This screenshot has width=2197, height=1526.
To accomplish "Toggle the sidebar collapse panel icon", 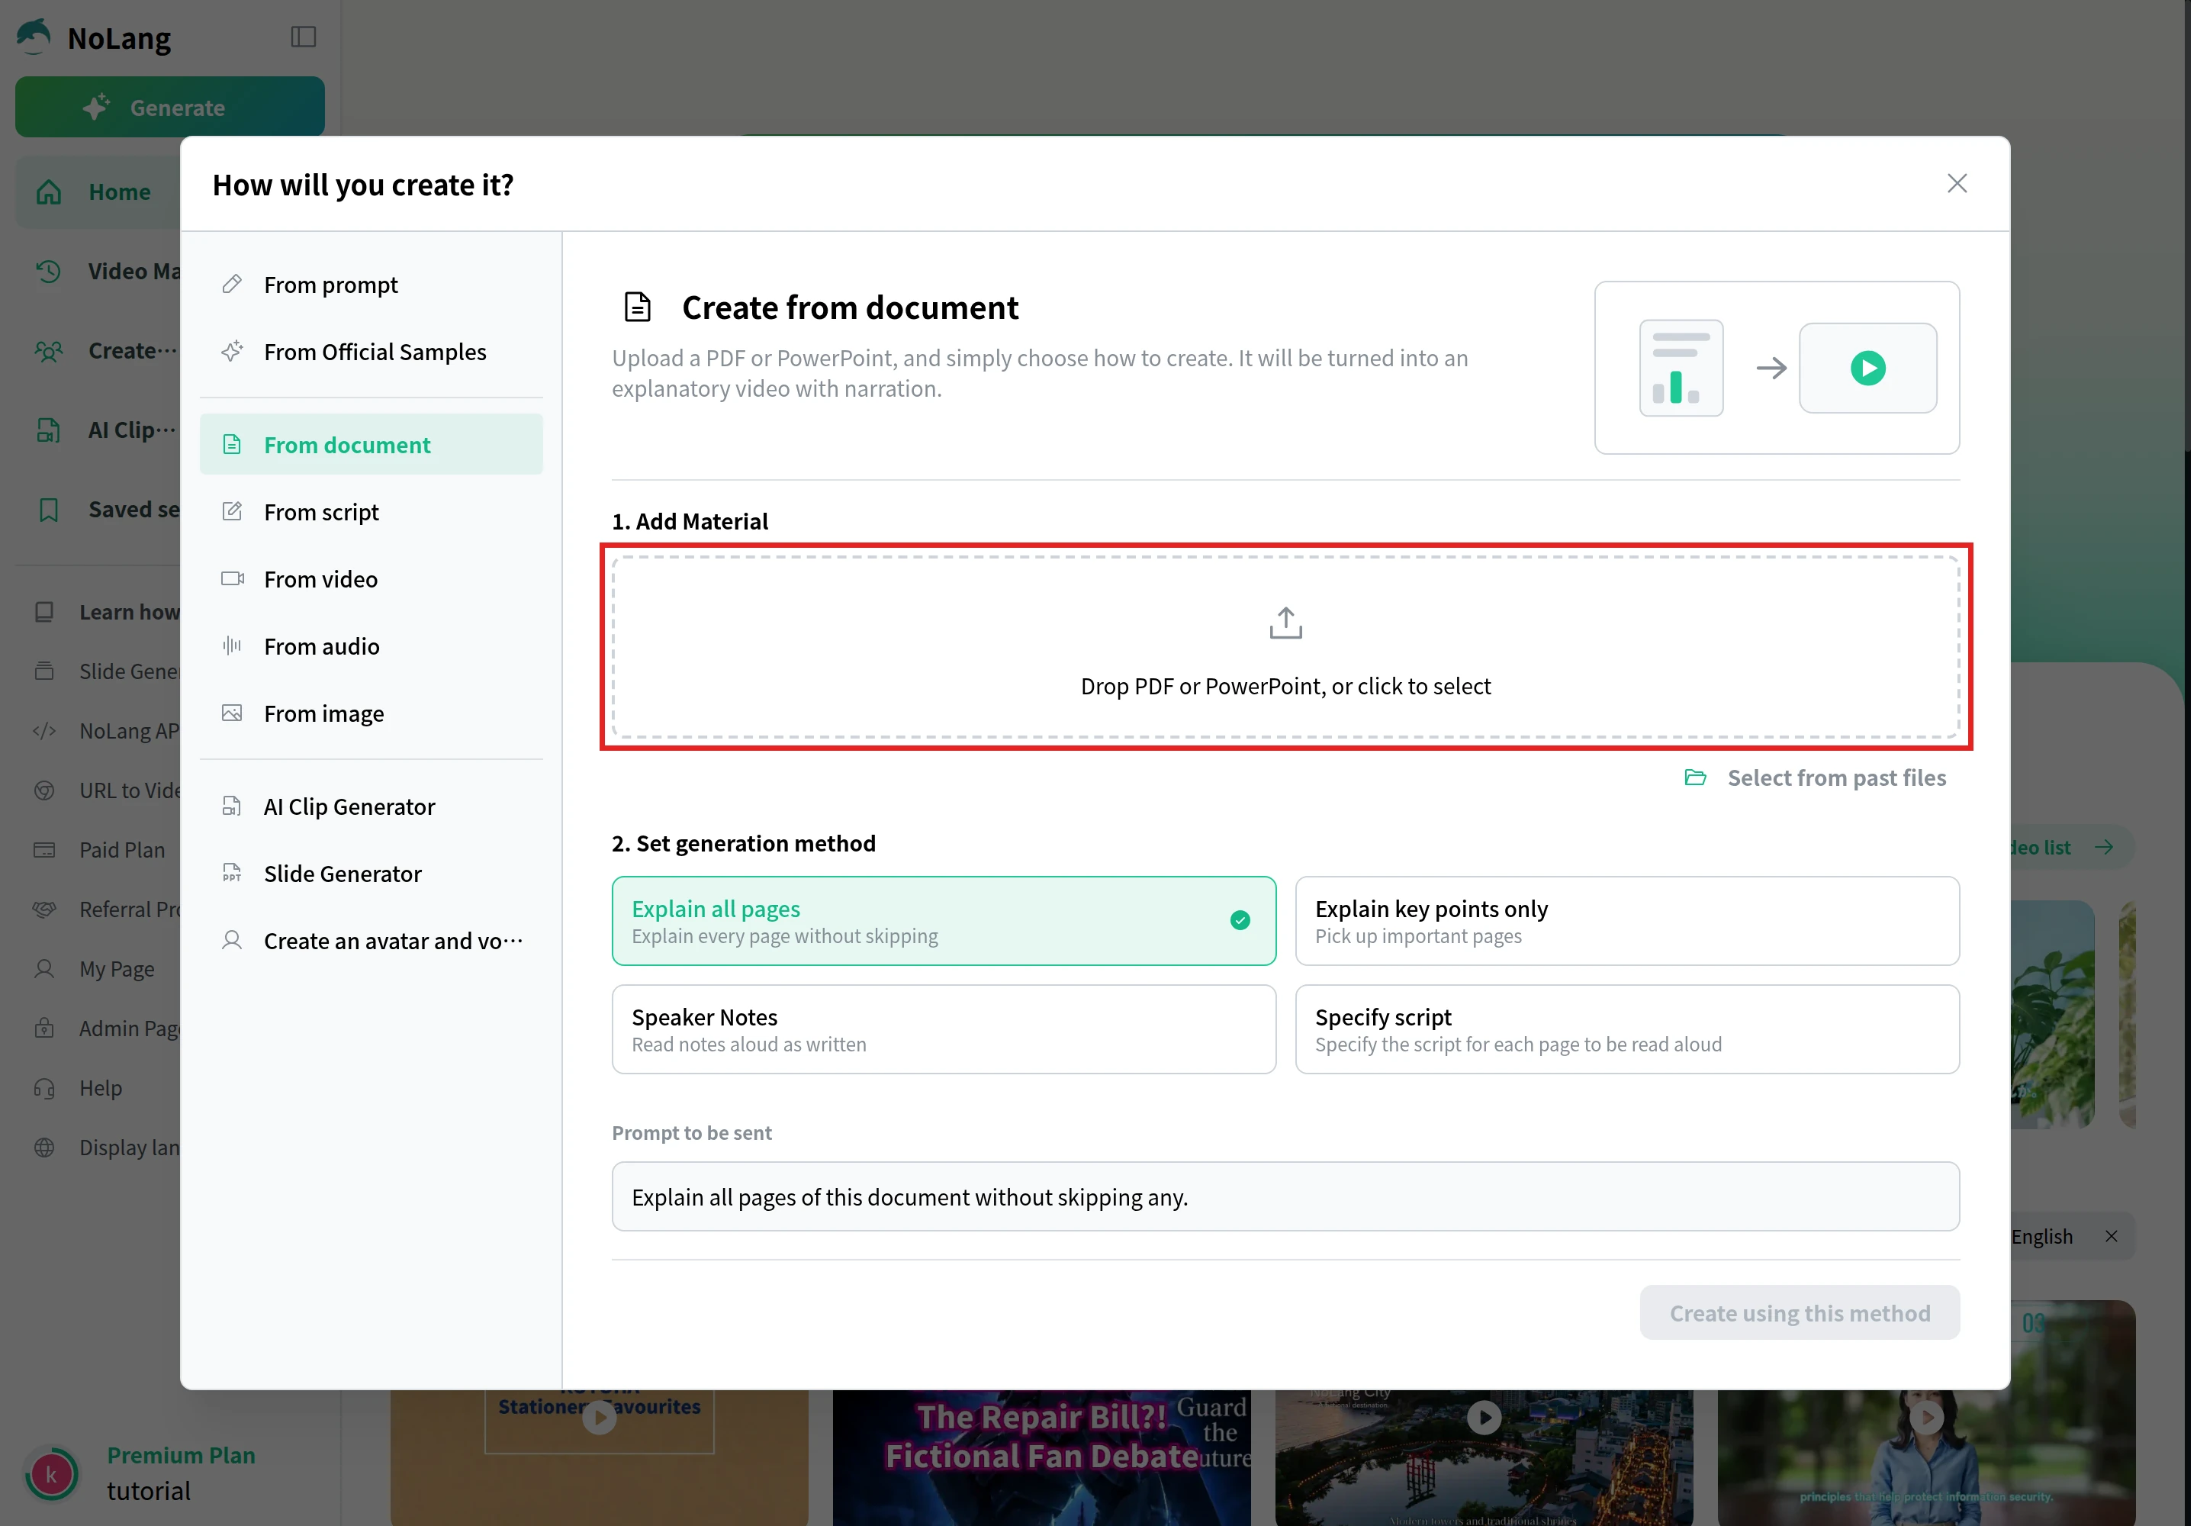I will (303, 37).
